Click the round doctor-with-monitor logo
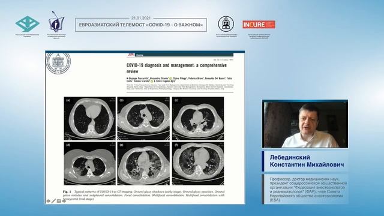This screenshot has width=384, height=216. click(x=226, y=24)
